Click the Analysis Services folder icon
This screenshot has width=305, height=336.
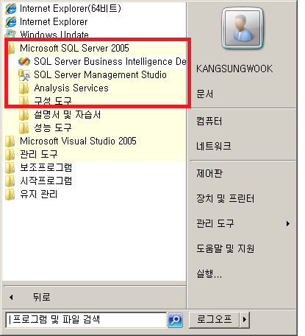[24, 88]
